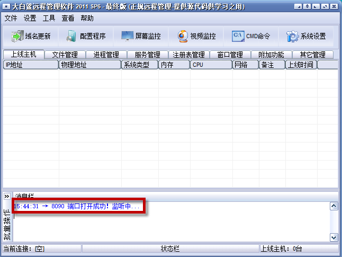Launch 屏幕监控 screen monitoring
342x257 pixels.
[141, 36]
